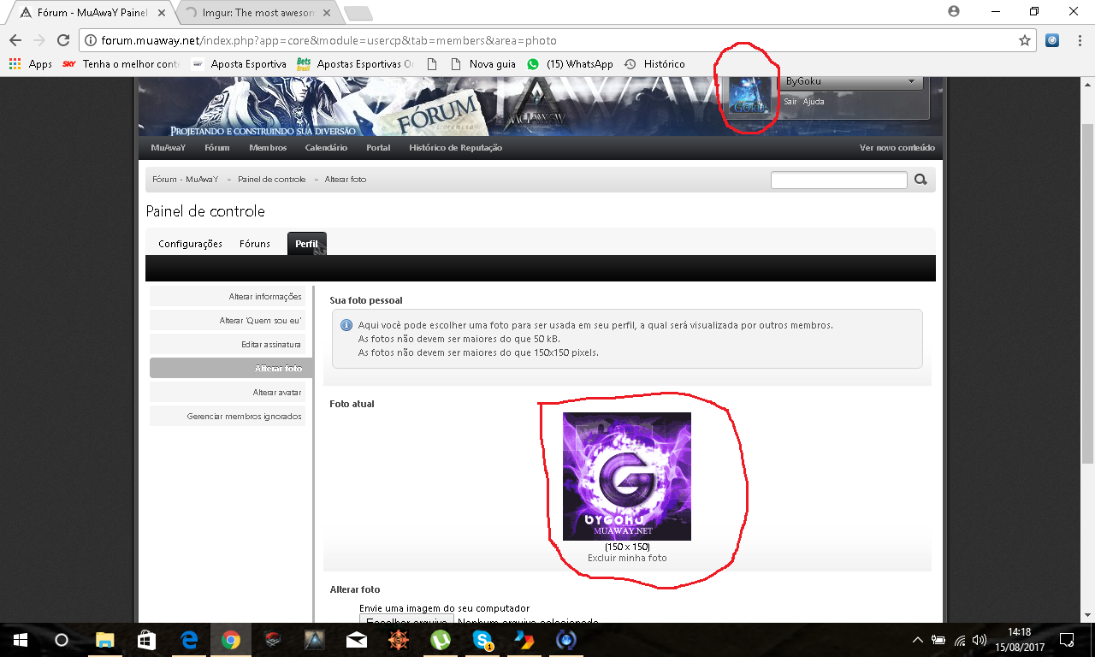Click the Excluir minha foto link

point(627,558)
